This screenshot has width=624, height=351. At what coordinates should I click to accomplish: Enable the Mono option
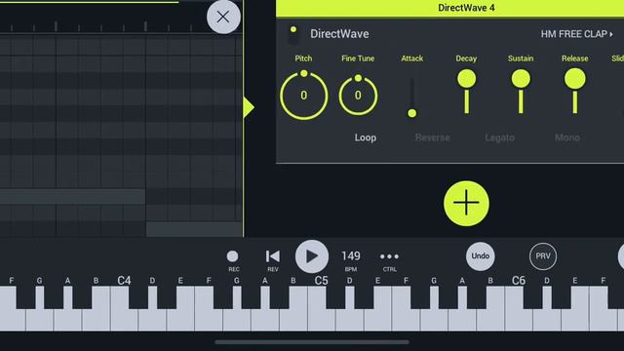coord(567,137)
